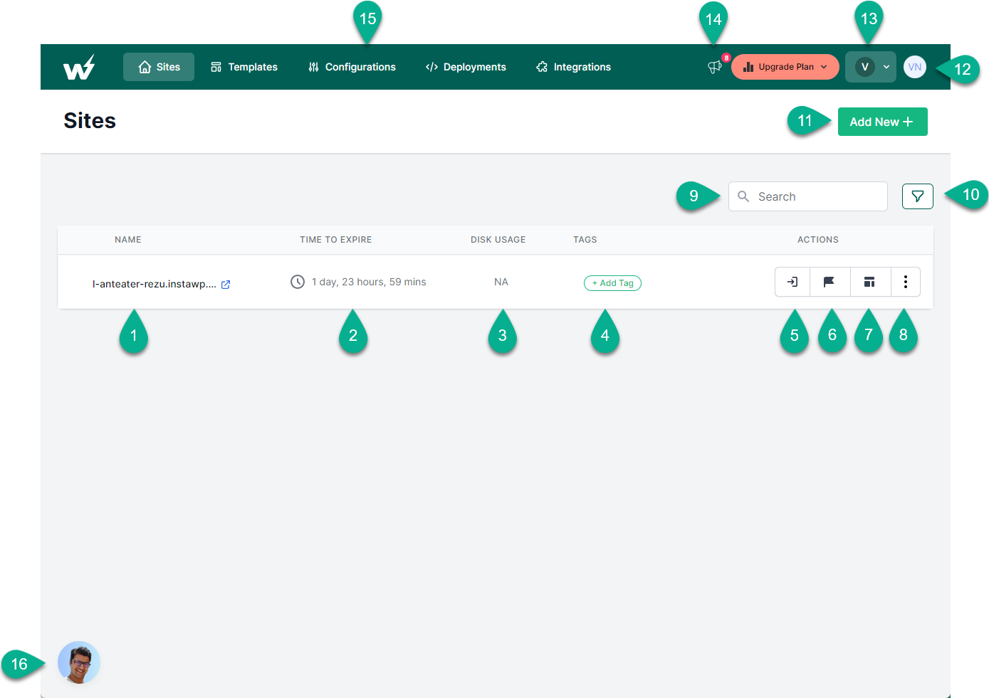Open the support chat avatar bubble

(78, 662)
